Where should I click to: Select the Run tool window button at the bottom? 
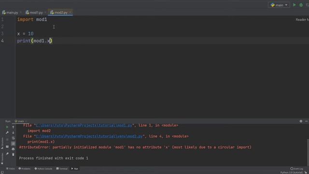[x=75, y=169]
